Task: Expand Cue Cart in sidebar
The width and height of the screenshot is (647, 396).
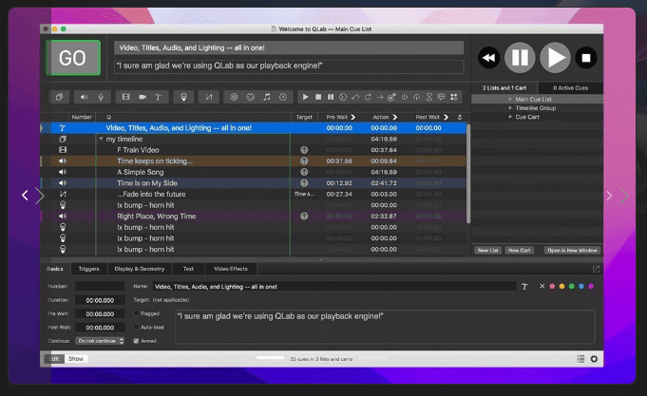Action: click(510, 117)
